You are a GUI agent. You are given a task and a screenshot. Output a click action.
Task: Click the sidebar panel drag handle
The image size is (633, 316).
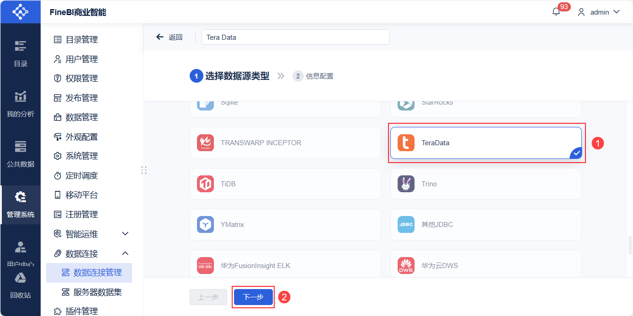pos(144,170)
